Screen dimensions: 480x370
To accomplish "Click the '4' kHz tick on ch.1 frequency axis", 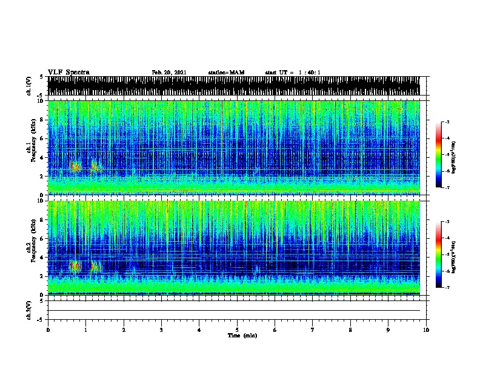I will coord(42,158).
